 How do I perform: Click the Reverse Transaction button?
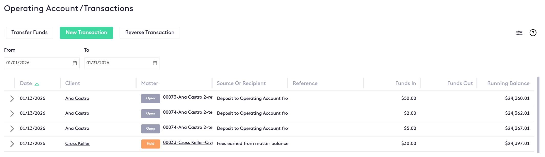[x=150, y=33]
